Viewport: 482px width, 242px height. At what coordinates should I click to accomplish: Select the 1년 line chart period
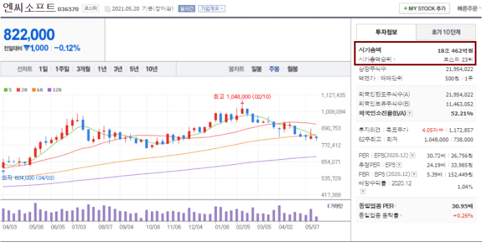coord(102,69)
